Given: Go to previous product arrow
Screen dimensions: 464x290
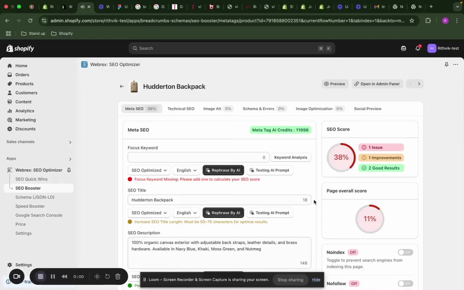Looking at the screenshot, I should [410, 84].
